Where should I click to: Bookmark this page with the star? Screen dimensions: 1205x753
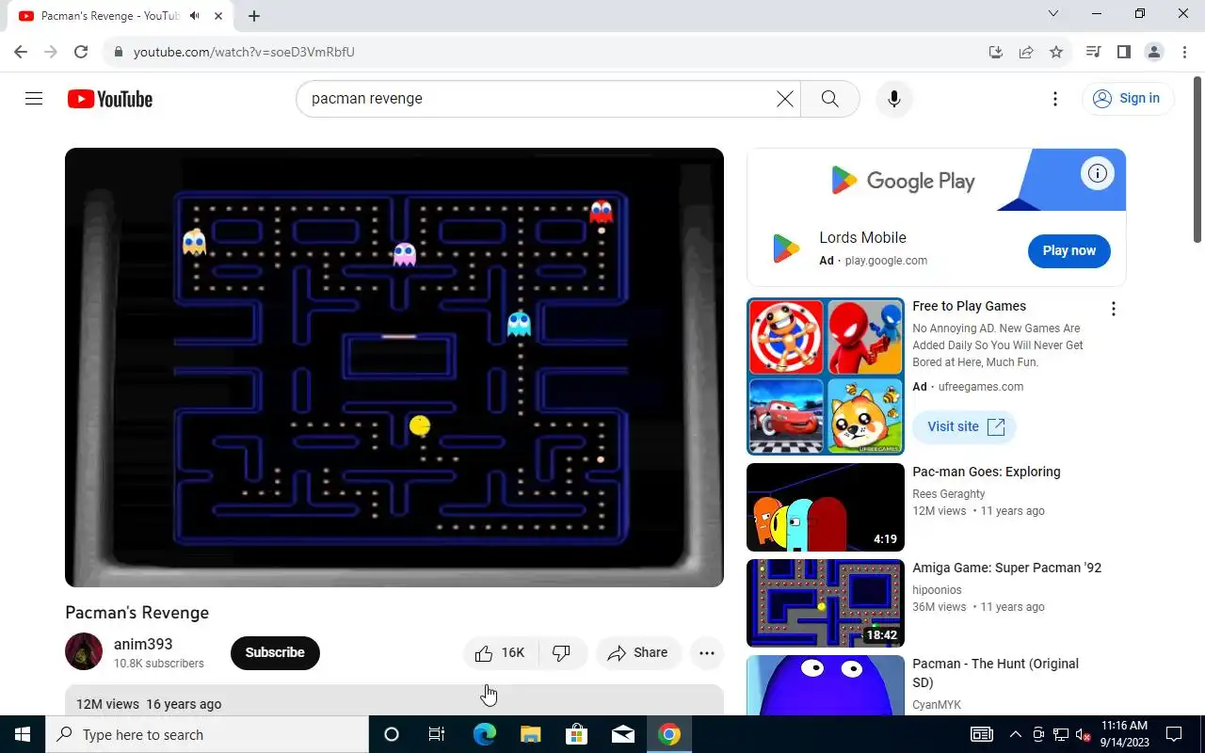[x=1056, y=52]
